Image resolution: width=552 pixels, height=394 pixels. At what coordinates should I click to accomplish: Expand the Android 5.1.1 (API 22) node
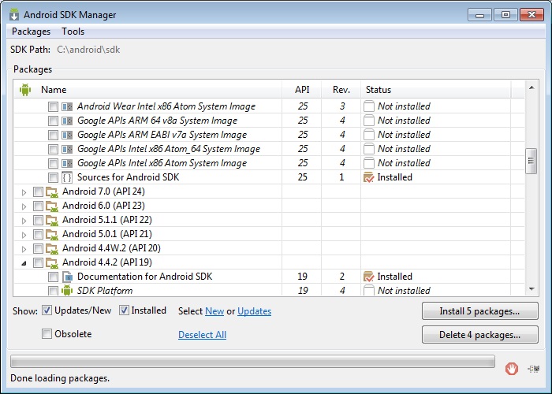click(x=24, y=220)
